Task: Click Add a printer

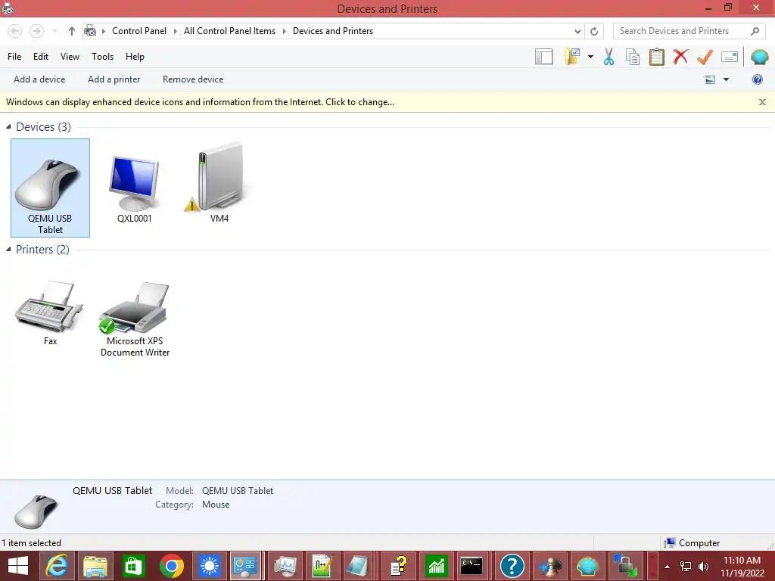Action: (114, 79)
